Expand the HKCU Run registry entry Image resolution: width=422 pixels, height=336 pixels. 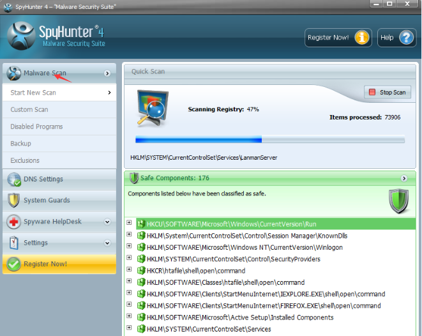[x=129, y=222]
